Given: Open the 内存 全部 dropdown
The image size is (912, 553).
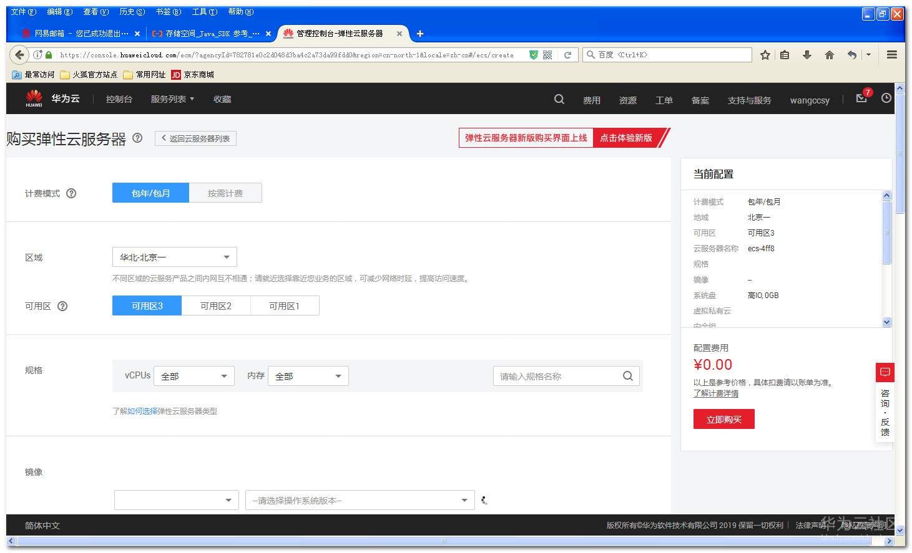Looking at the screenshot, I should [308, 376].
